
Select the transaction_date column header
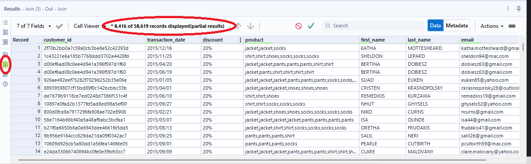173,40
